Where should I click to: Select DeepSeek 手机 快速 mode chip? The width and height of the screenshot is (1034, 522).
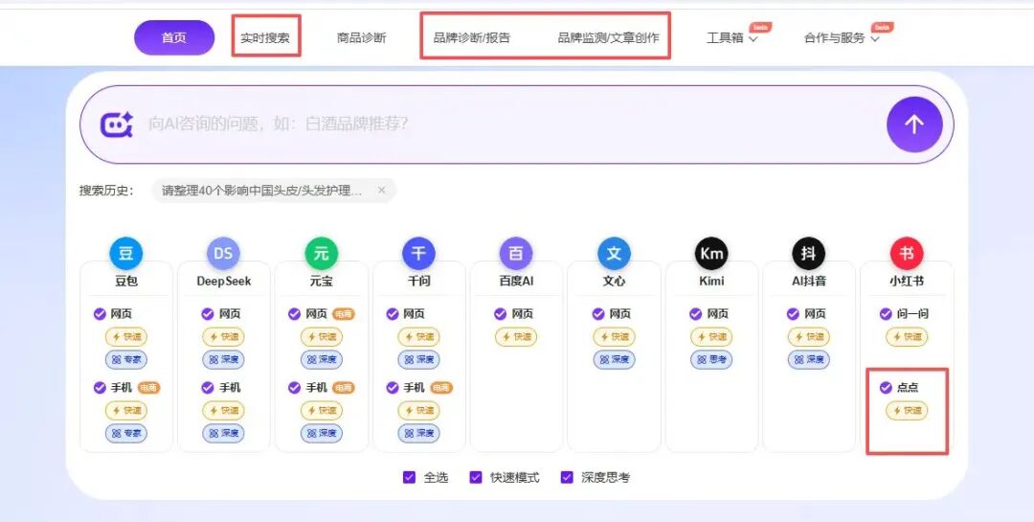(x=223, y=411)
